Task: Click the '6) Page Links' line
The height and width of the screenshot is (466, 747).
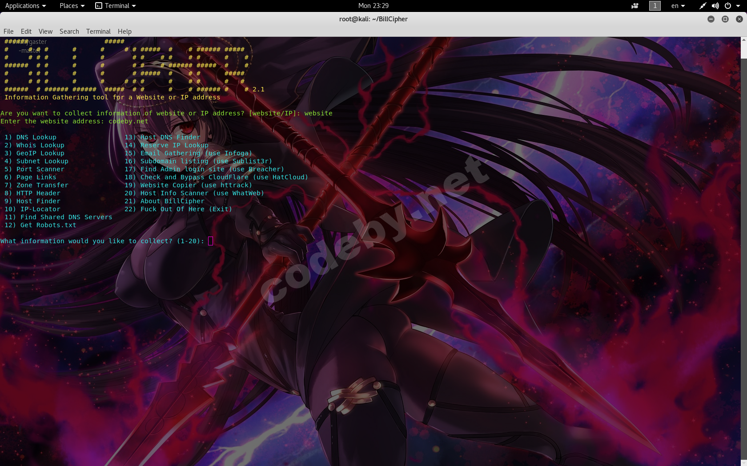Action: point(30,177)
